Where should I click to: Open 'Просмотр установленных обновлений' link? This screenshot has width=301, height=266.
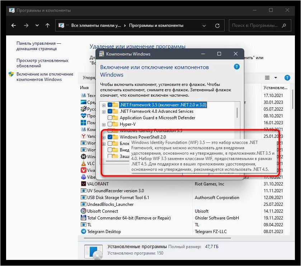point(42,63)
